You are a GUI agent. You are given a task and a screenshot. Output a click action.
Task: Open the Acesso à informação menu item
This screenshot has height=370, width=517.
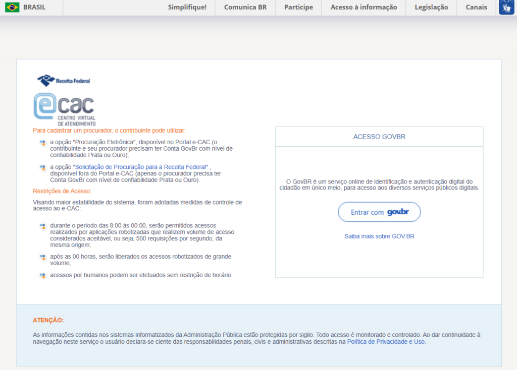(364, 7)
